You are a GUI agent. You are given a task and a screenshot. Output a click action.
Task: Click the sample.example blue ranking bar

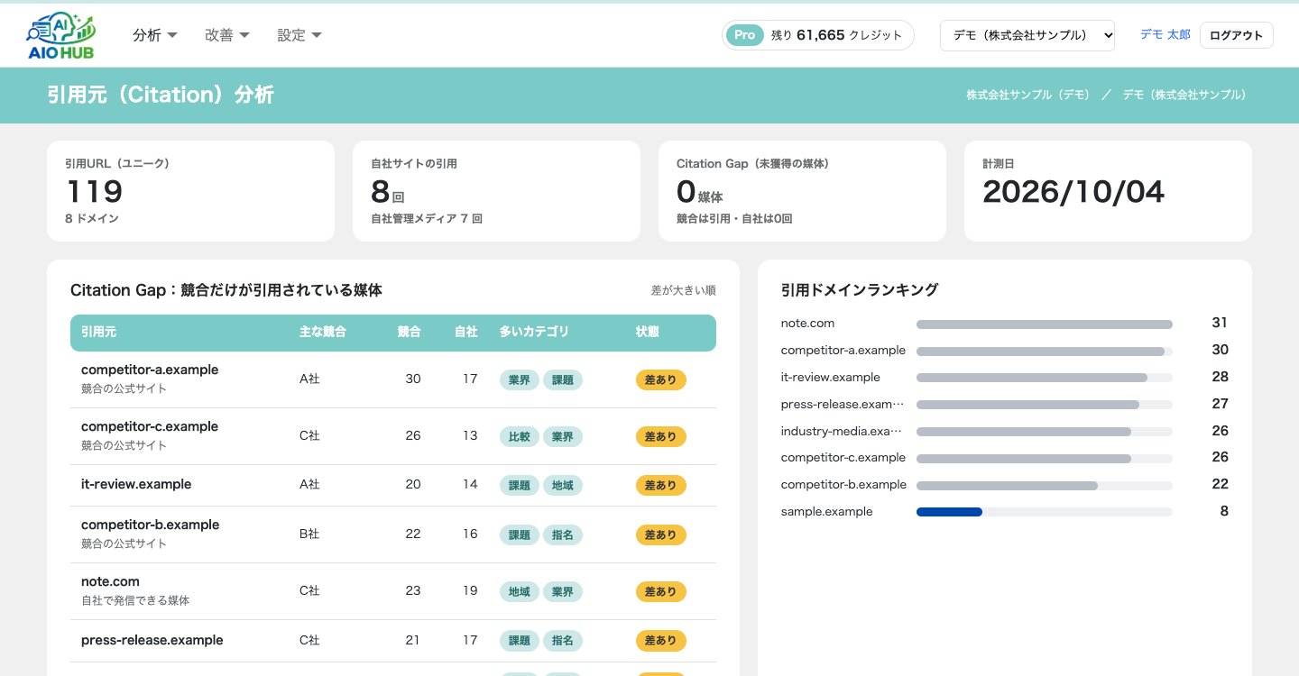[949, 512]
